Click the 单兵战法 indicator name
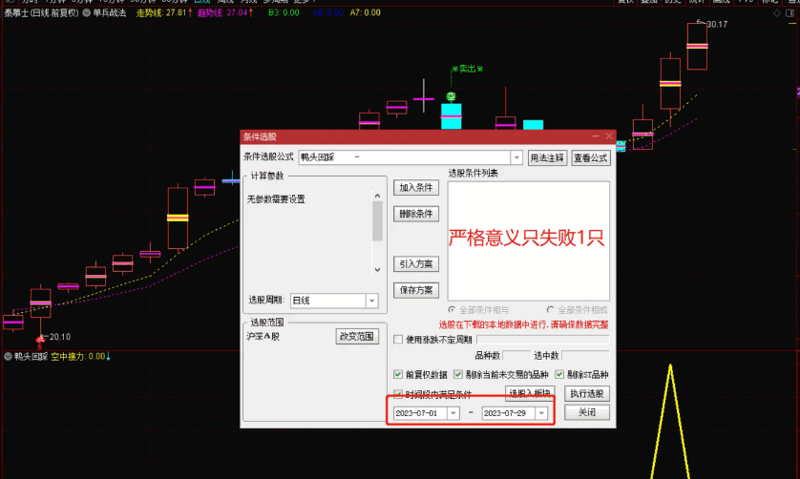Viewport: 800px width, 479px height. (109, 12)
